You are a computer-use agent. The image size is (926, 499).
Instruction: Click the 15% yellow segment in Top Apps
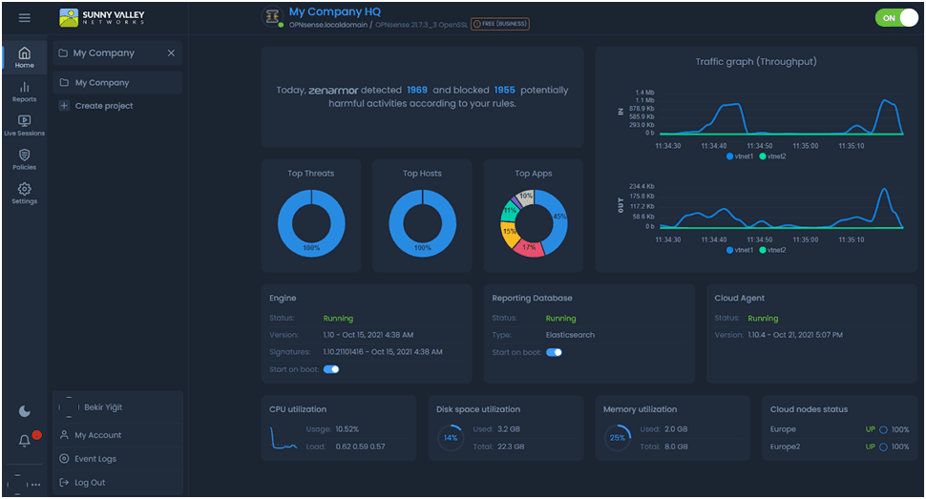coord(509,231)
